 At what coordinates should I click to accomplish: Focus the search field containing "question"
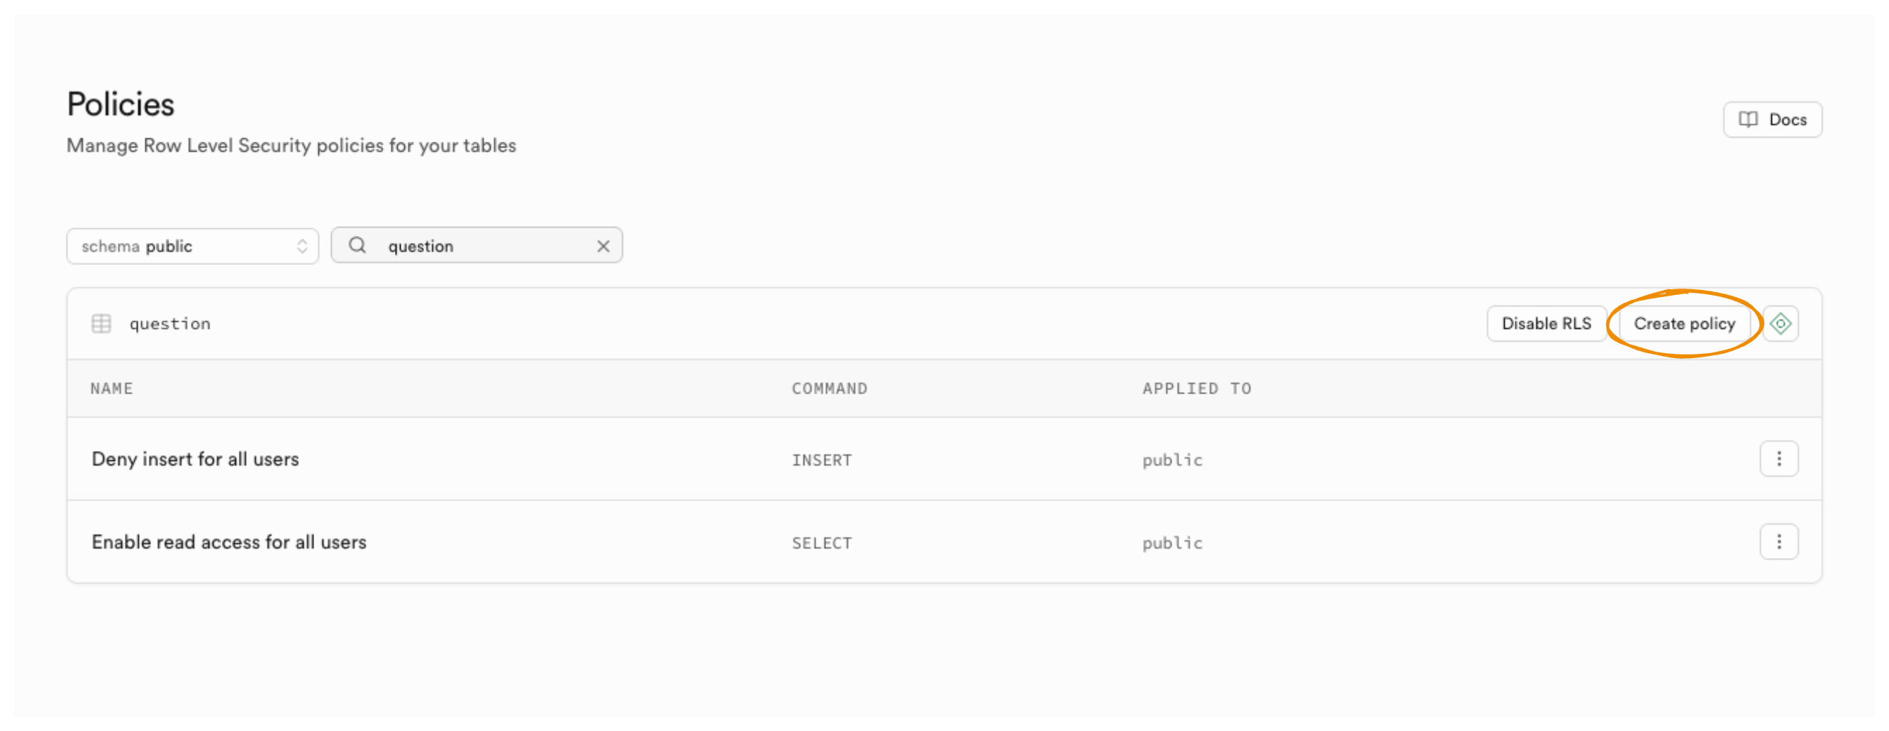484,246
